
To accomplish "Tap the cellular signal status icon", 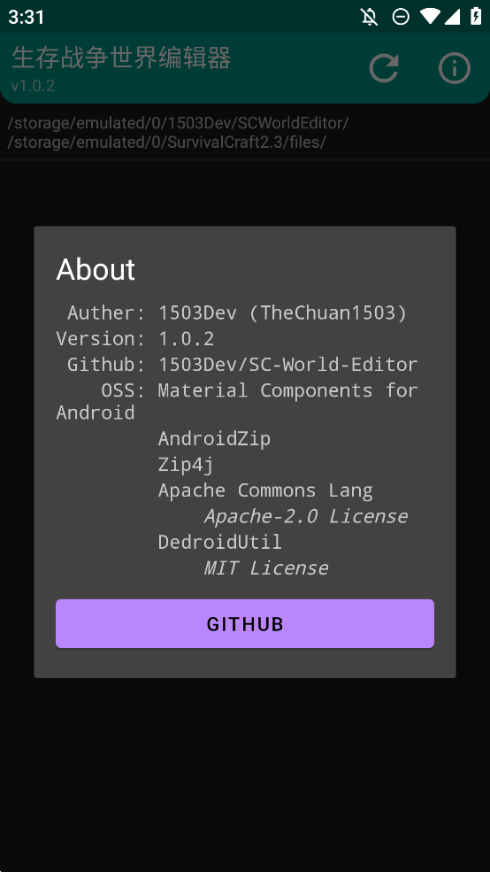I will point(452,17).
